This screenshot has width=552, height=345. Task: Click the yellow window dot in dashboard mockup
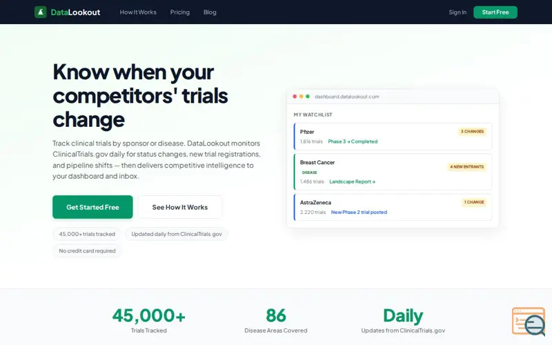coord(301,97)
